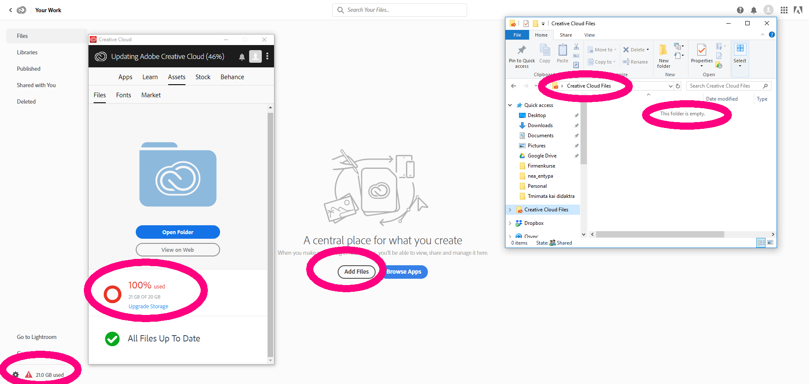809x384 pixels.
Task: Click the Explorer help question mark icon
Action: (771, 35)
